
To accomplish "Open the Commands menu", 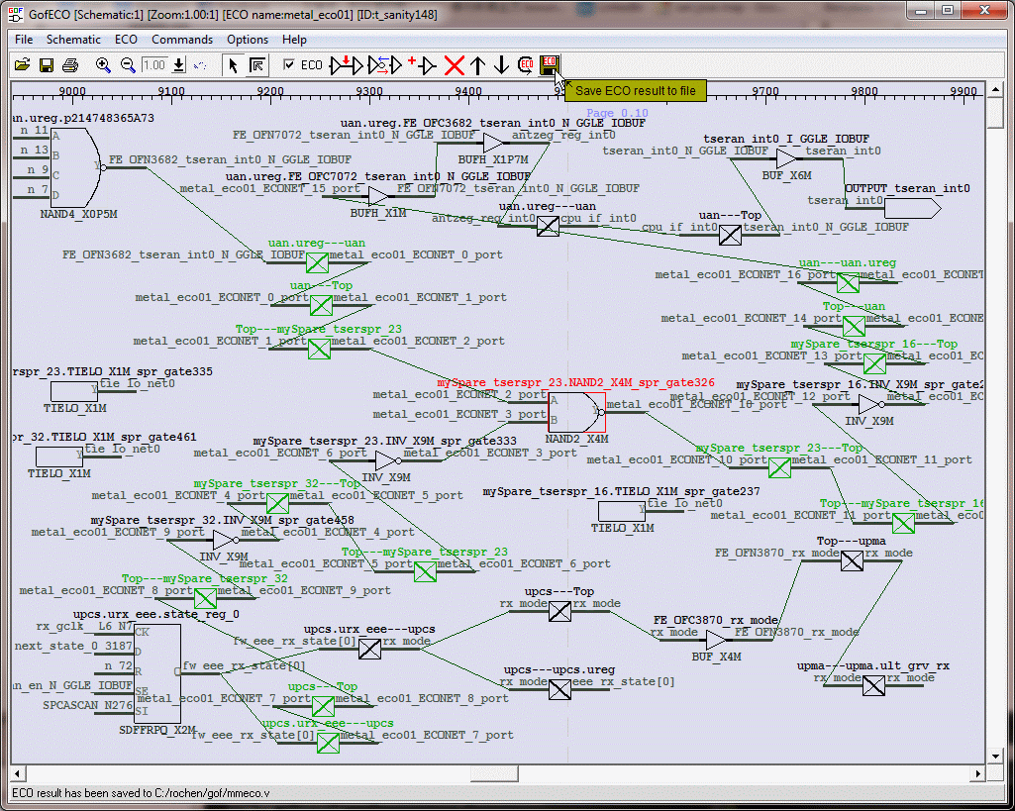I will [x=181, y=40].
